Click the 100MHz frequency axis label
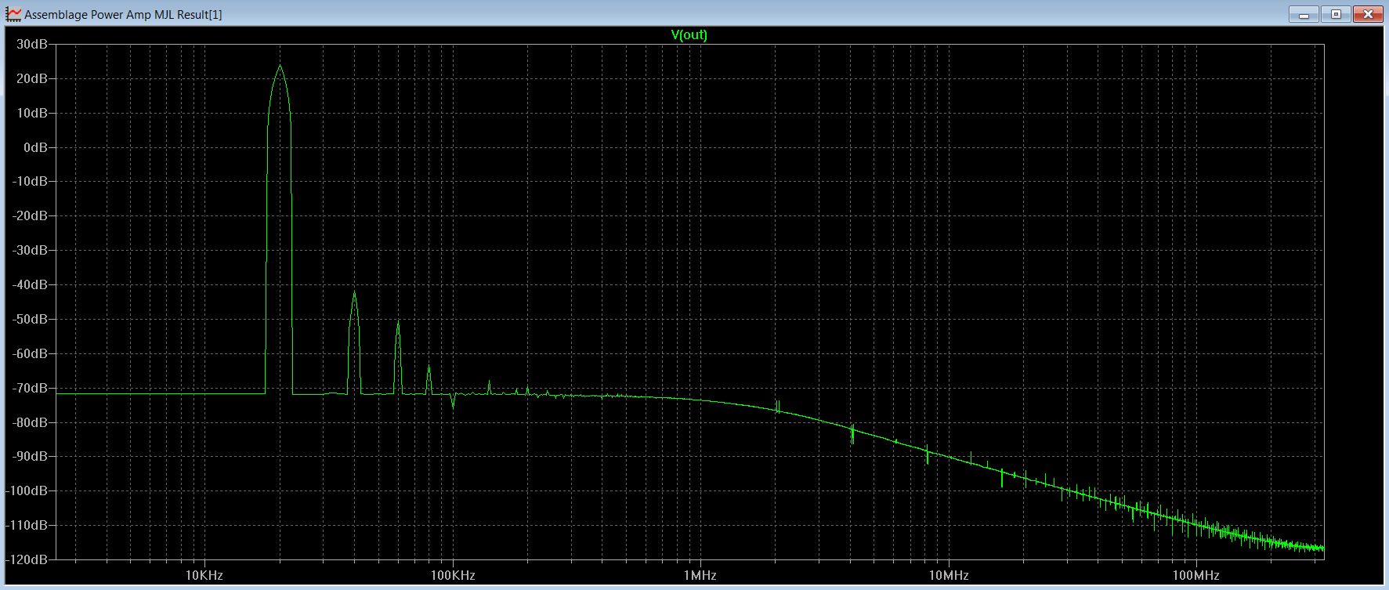The width and height of the screenshot is (1389, 590). coord(1196,576)
